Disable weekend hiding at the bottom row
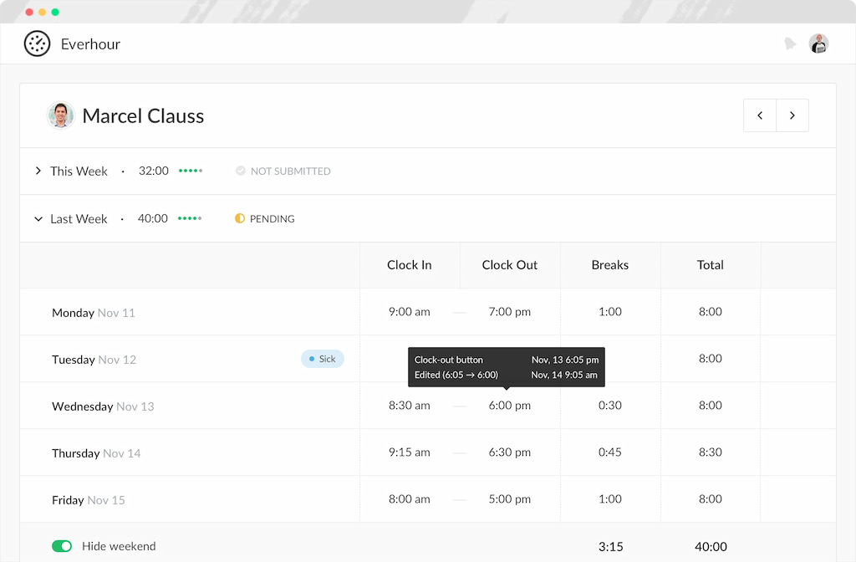The image size is (856, 562). [x=62, y=545]
